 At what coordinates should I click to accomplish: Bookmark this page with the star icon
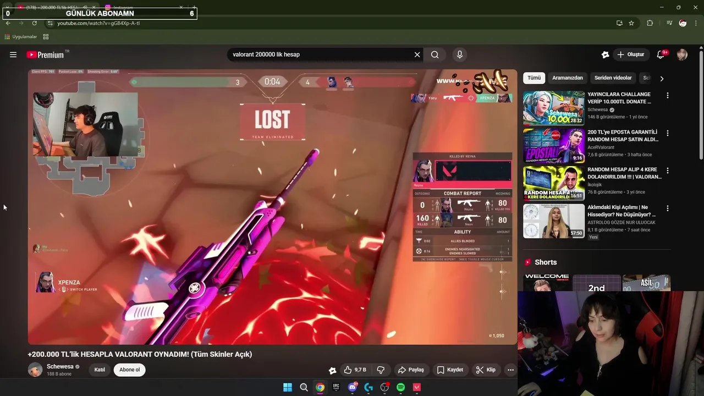tap(631, 23)
